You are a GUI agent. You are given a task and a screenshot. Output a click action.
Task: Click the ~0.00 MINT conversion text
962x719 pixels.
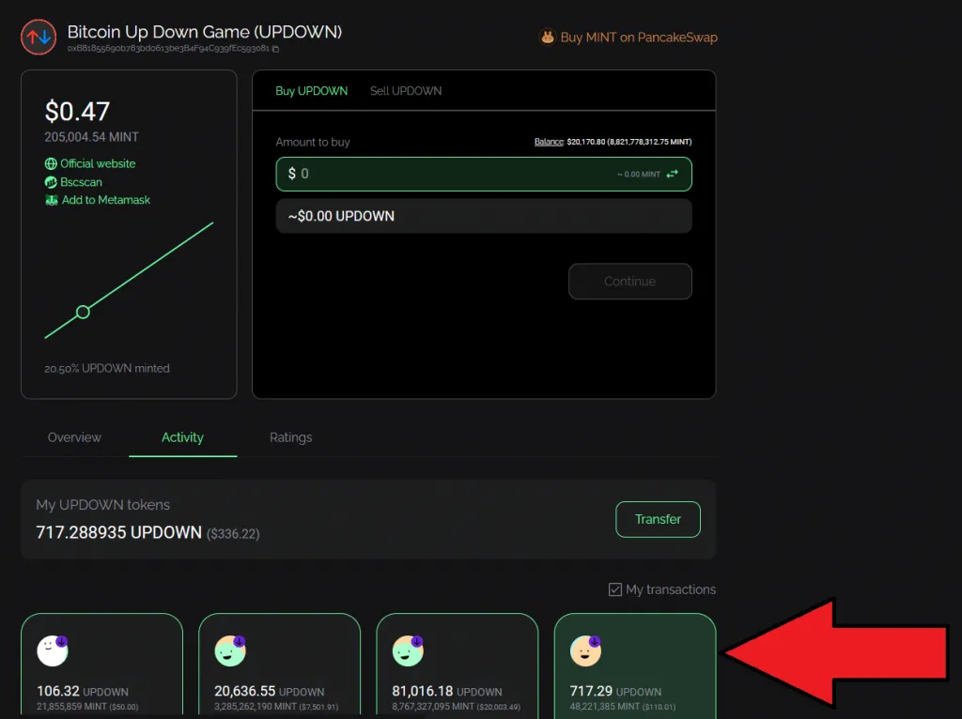639,175
